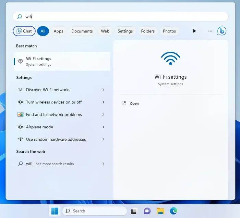The width and height of the screenshot is (240, 218).
Task: Click troubleshooter icon beside Find and fix network
Action: 20,114
